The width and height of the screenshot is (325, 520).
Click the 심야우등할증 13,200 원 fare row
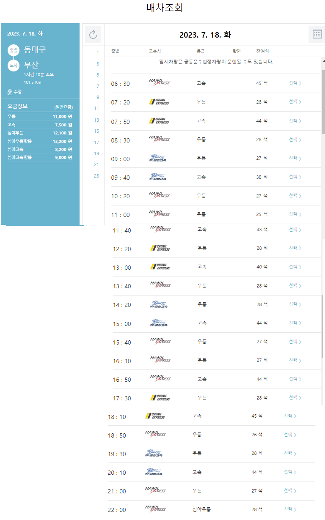coord(40,141)
